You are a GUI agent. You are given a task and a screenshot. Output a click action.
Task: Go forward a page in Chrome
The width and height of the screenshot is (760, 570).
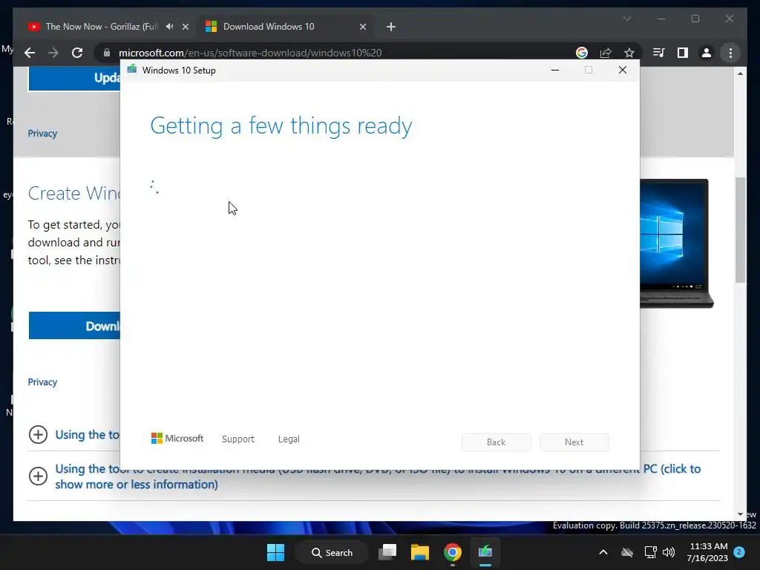coord(53,53)
